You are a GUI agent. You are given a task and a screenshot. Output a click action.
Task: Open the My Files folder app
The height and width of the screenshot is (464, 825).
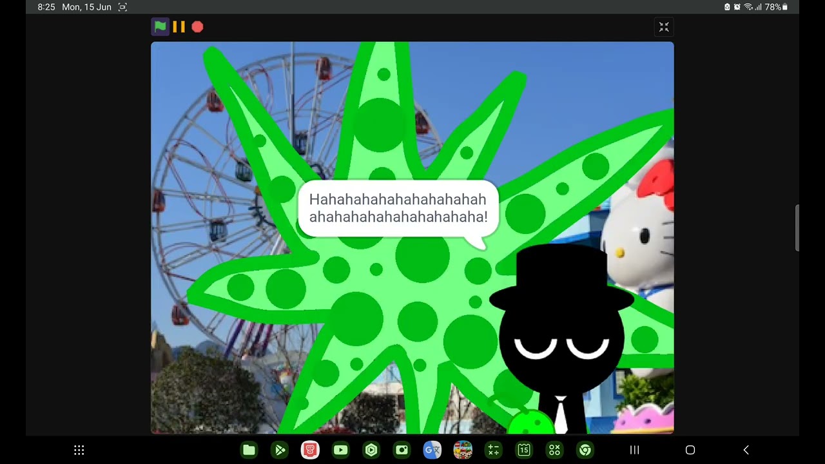click(249, 450)
